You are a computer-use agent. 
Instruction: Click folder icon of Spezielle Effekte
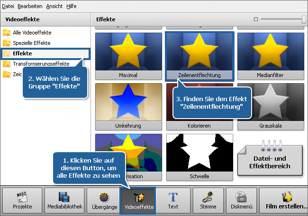(7, 43)
